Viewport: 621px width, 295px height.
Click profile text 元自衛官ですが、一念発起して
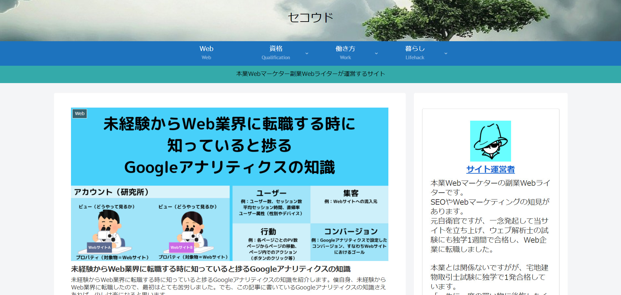(489, 235)
